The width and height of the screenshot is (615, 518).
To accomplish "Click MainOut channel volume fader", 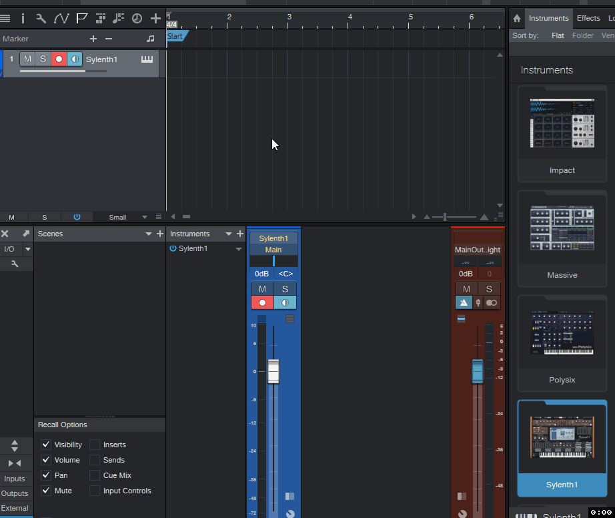I will [478, 371].
